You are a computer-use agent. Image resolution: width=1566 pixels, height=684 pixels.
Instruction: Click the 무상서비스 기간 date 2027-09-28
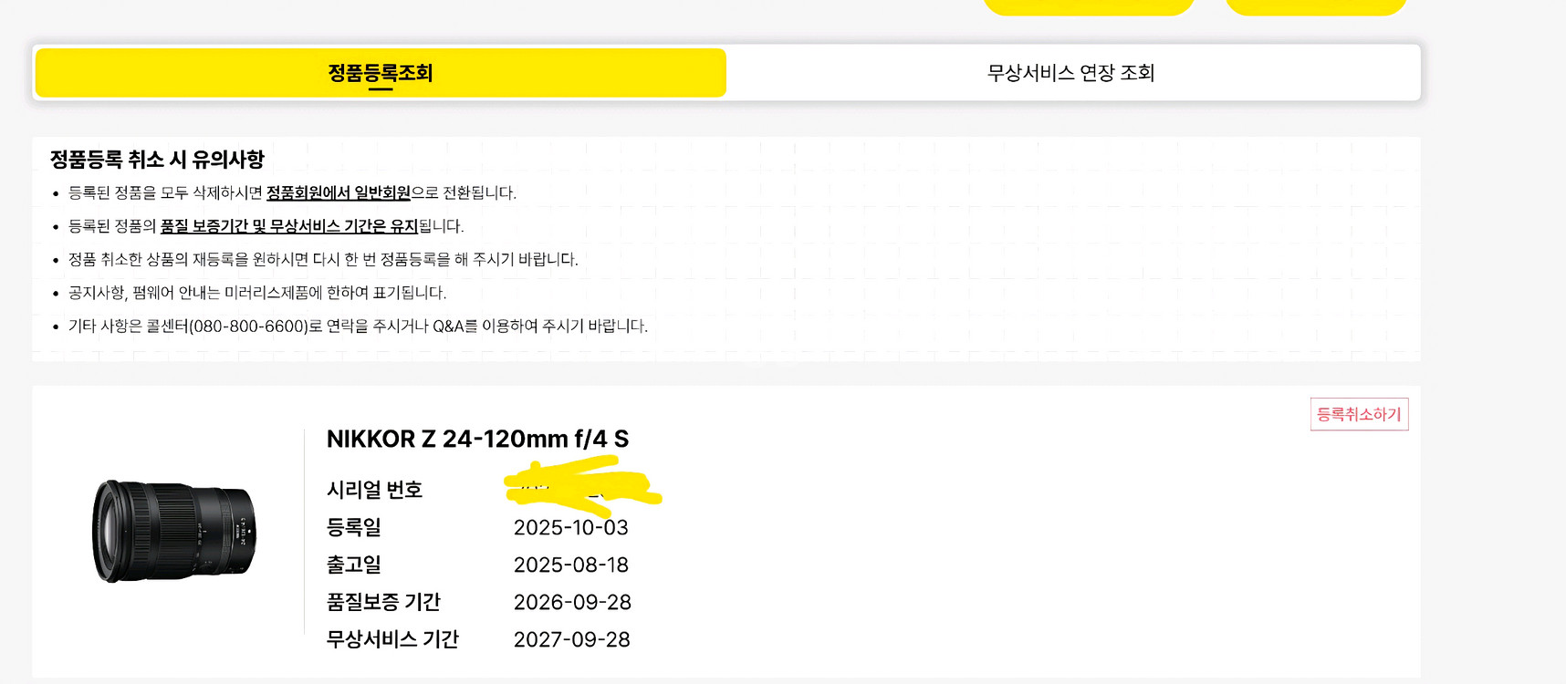[572, 640]
